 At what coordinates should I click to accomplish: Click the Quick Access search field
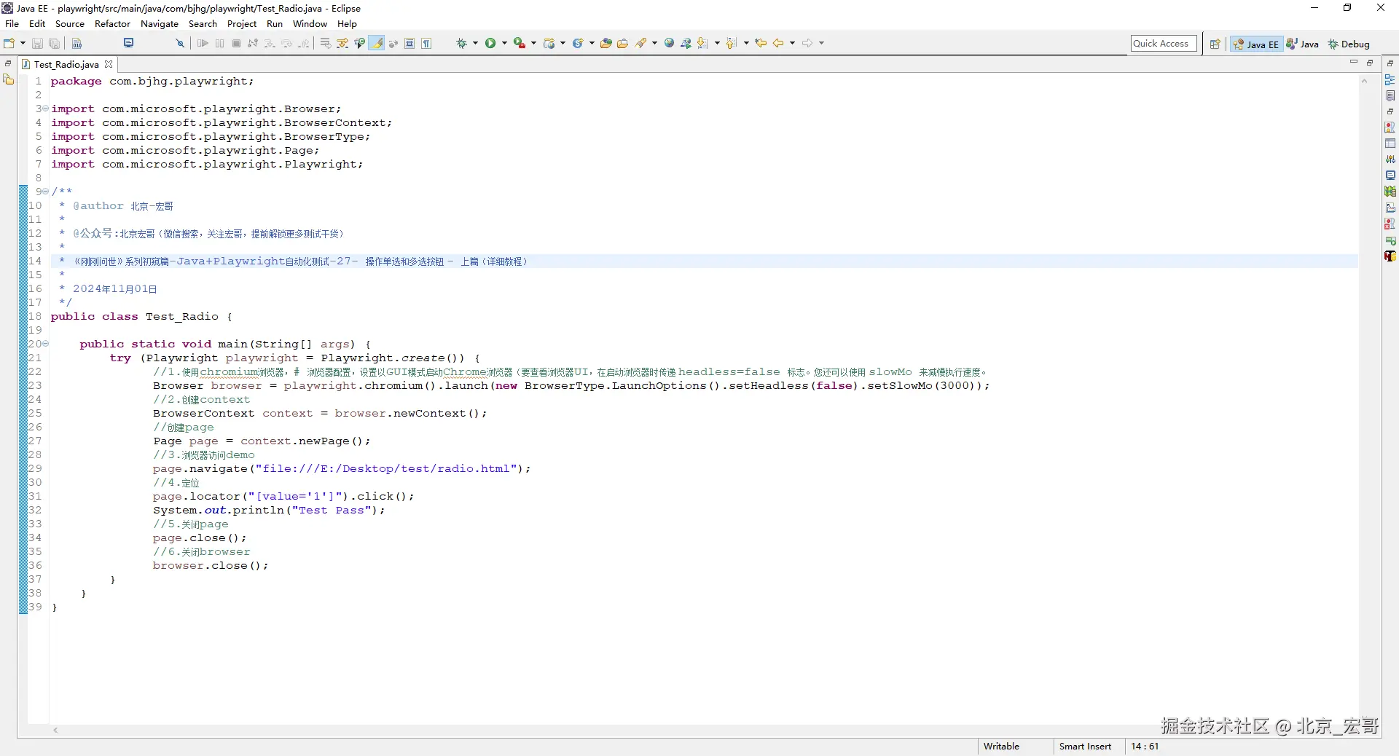click(1163, 44)
